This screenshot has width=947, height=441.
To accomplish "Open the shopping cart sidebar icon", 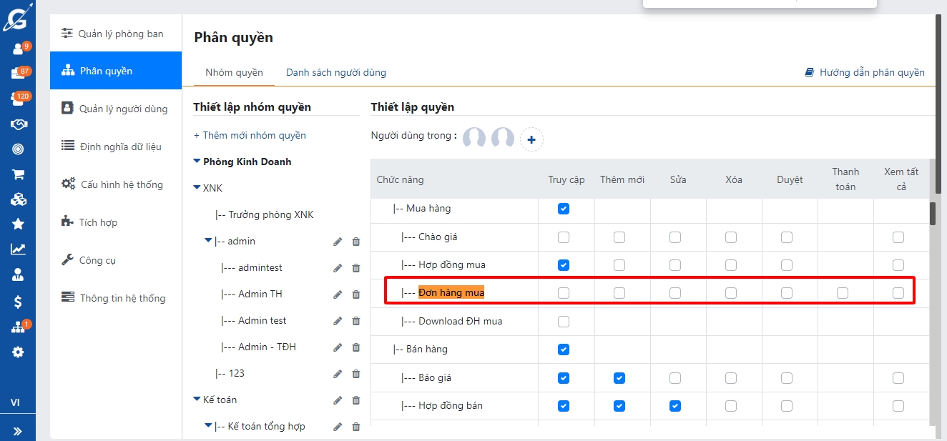I will 18,174.
